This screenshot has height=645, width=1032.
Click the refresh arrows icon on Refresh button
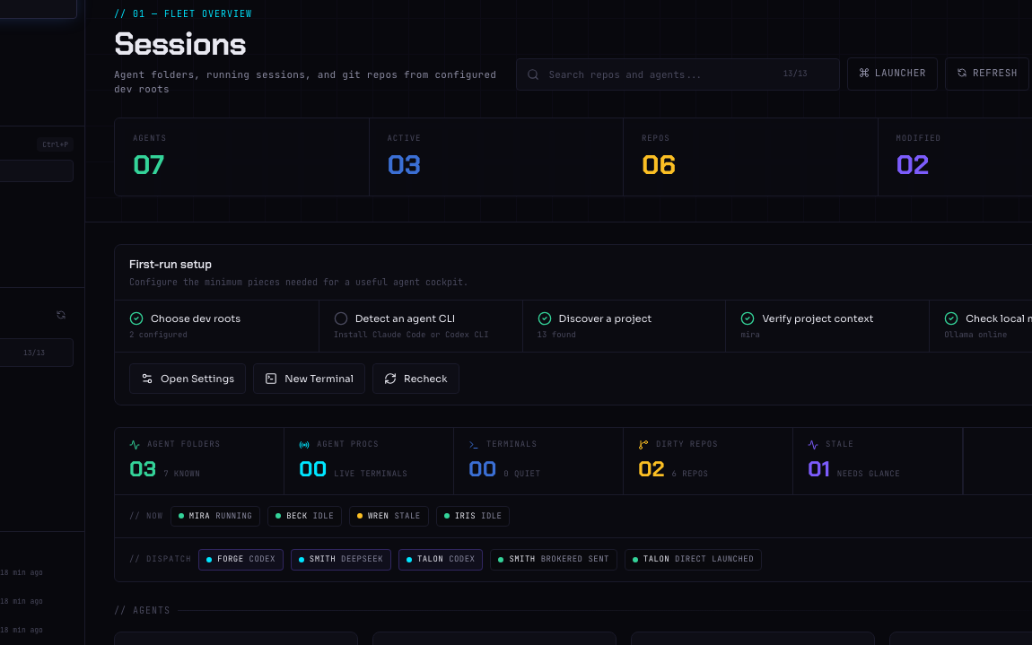point(962,73)
